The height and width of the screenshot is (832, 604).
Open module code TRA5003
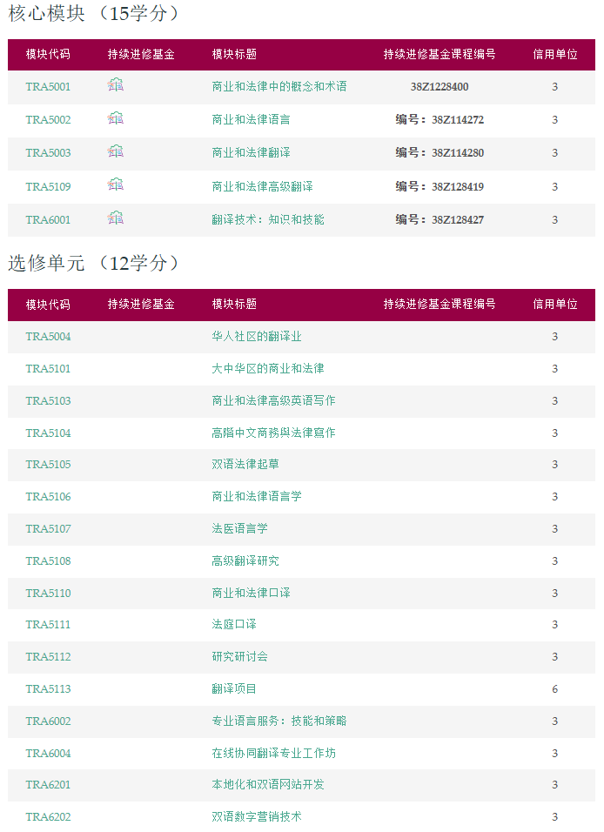click(x=48, y=153)
